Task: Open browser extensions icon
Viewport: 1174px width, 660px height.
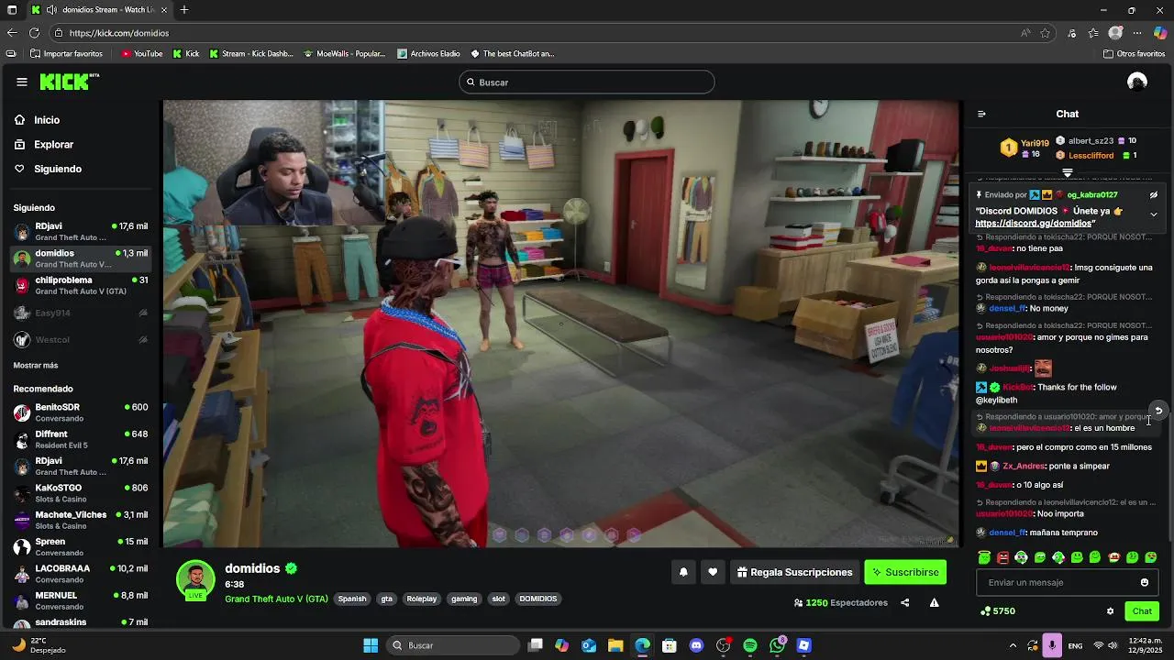Action: click(x=1072, y=33)
